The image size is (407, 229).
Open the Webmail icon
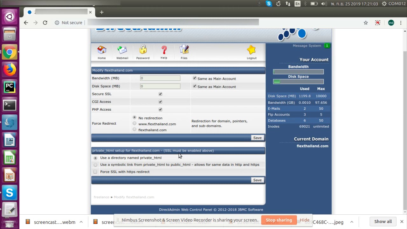(x=122, y=52)
